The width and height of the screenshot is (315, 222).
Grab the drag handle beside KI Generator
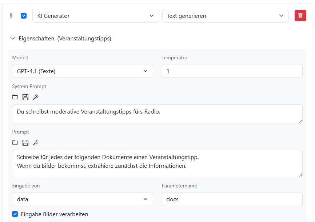point(11,16)
